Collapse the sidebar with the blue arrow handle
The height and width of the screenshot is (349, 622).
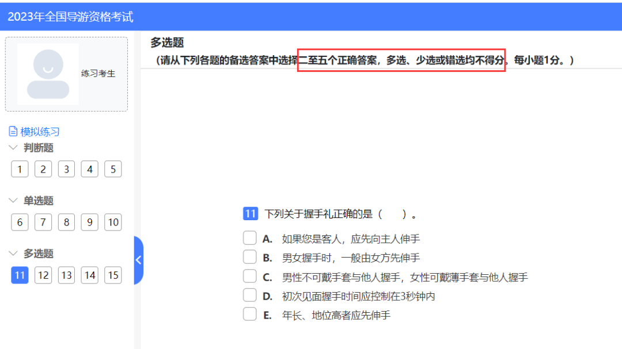(x=138, y=260)
